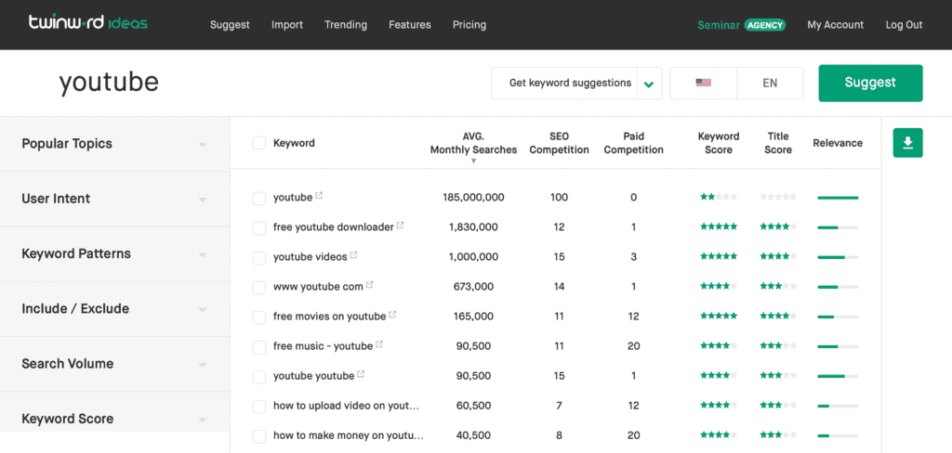
Task: Tick the www youtube com checkbox
Action: (x=259, y=288)
